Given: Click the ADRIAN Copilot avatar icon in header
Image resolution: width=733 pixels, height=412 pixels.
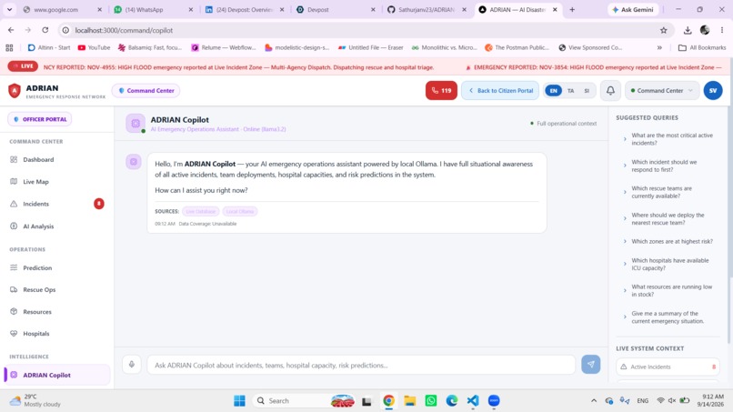Looking at the screenshot, I should (136, 124).
